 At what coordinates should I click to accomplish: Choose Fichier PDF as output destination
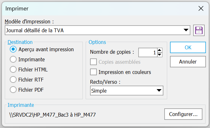click(x=13, y=89)
